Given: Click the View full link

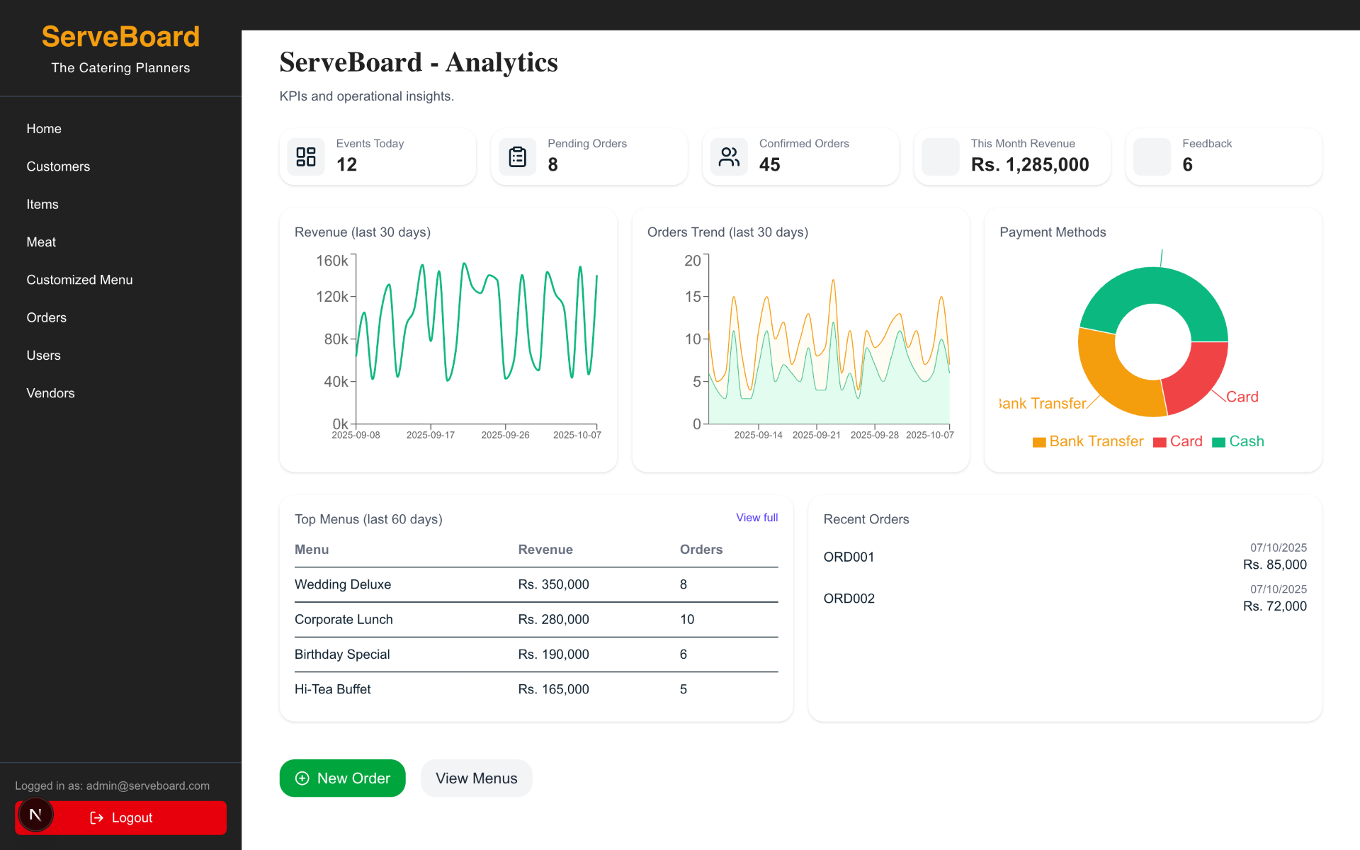Looking at the screenshot, I should 756,517.
